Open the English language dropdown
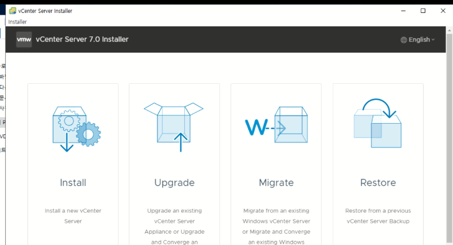The width and height of the screenshot is (453, 245). (x=418, y=39)
